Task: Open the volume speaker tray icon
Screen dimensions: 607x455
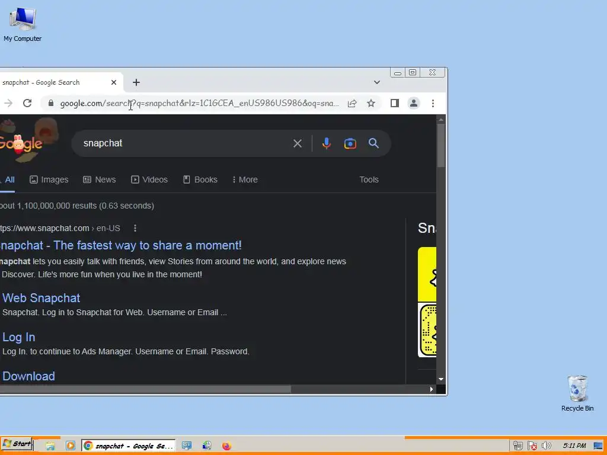Action: [546, 446]
